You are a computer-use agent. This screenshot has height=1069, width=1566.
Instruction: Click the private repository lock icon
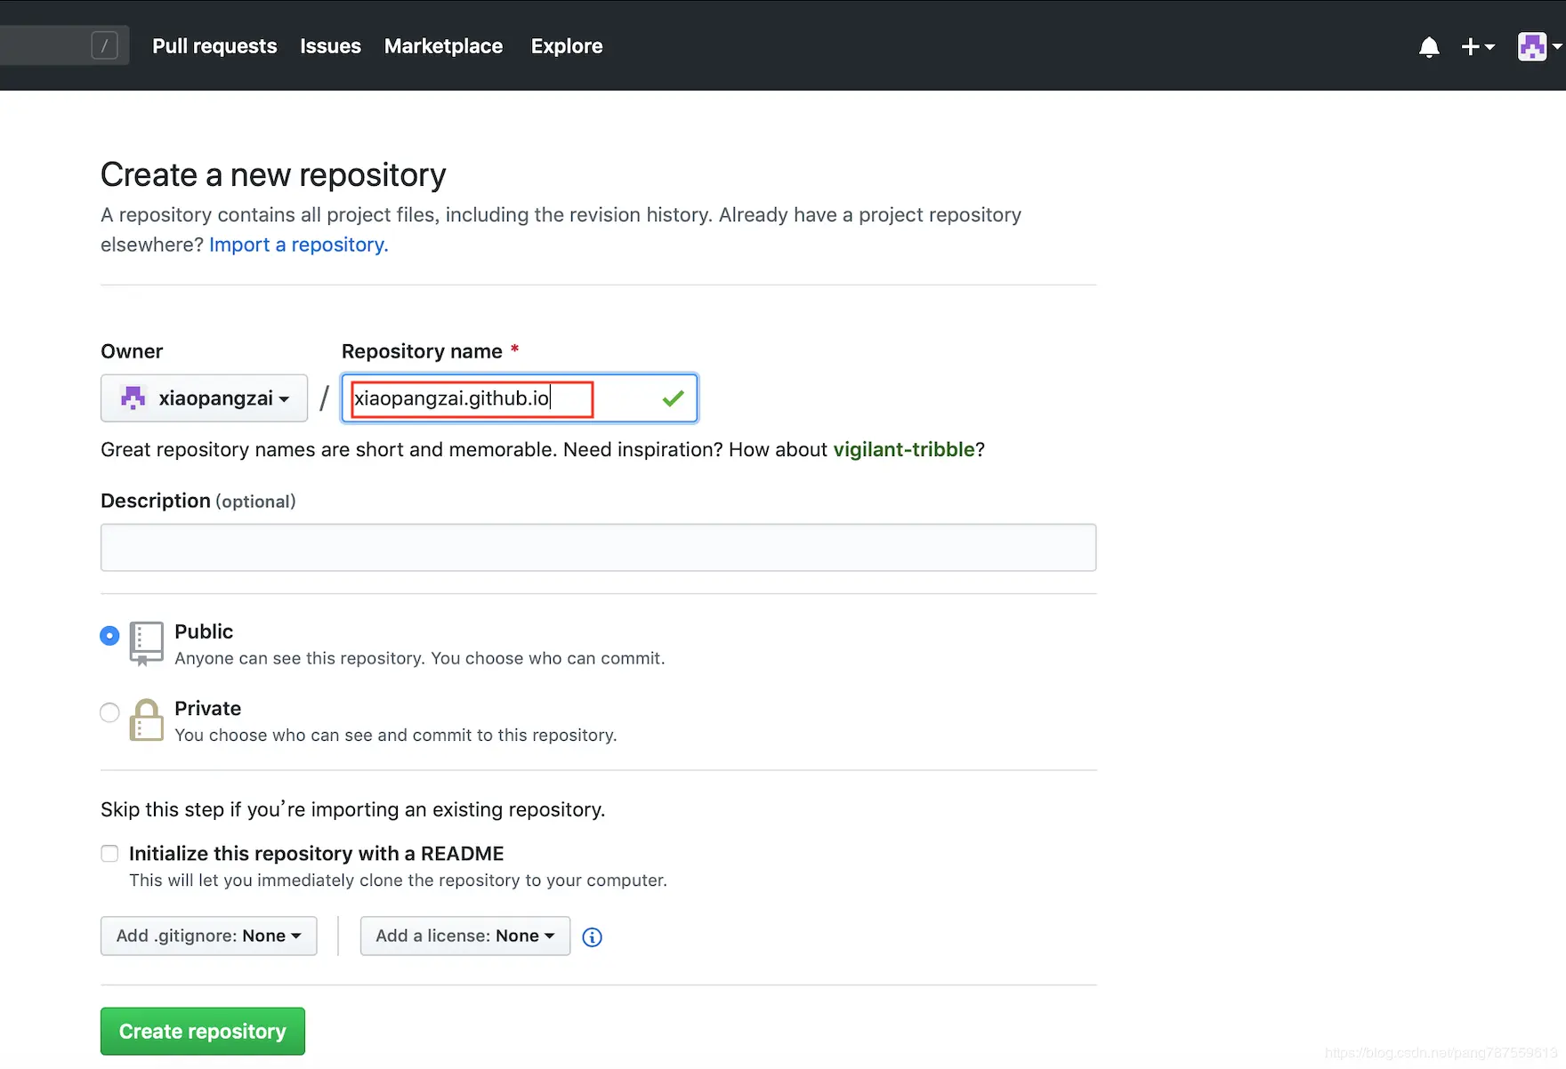(x=146, y=720)
